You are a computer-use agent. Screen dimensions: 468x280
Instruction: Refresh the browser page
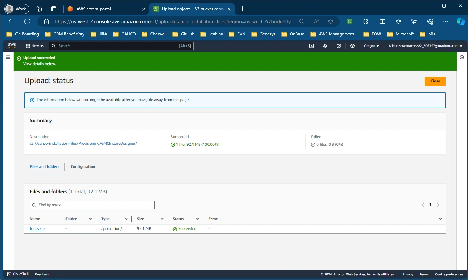click(27, 21)
